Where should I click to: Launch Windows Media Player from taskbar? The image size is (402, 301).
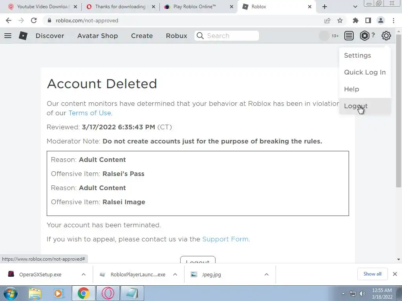click(x=59, y=293)
